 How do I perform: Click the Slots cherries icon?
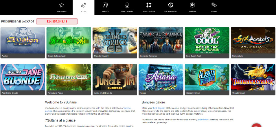[x=83, y=5]
